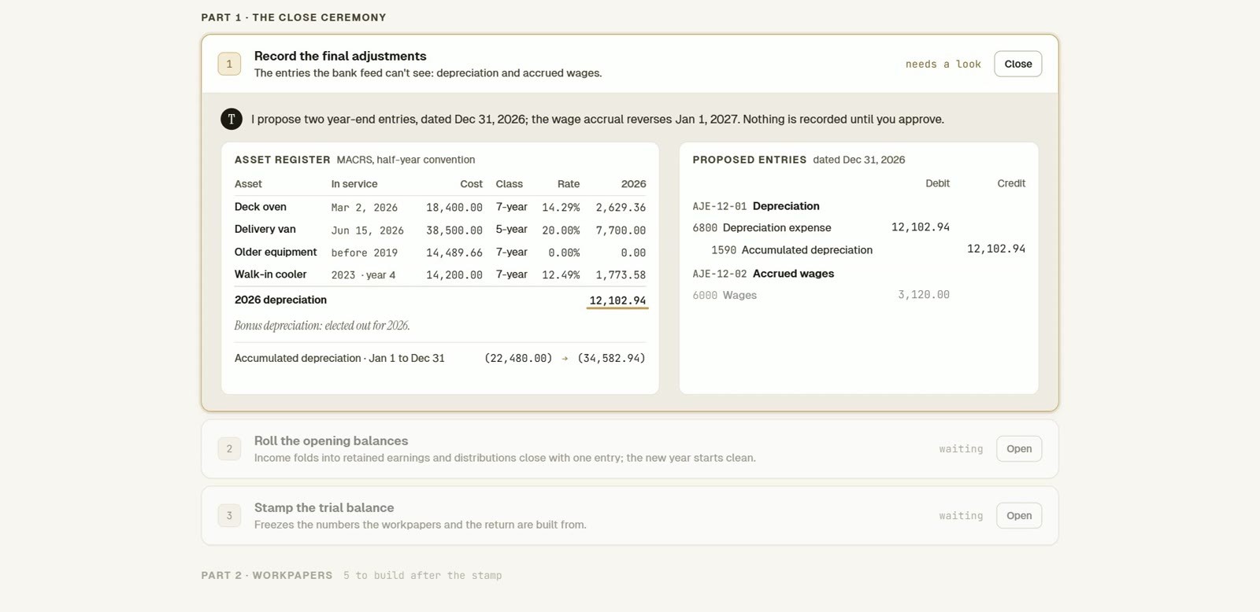Click the Walk-in cooler 1,773.58 depreciation value

[x=621, y=275]
